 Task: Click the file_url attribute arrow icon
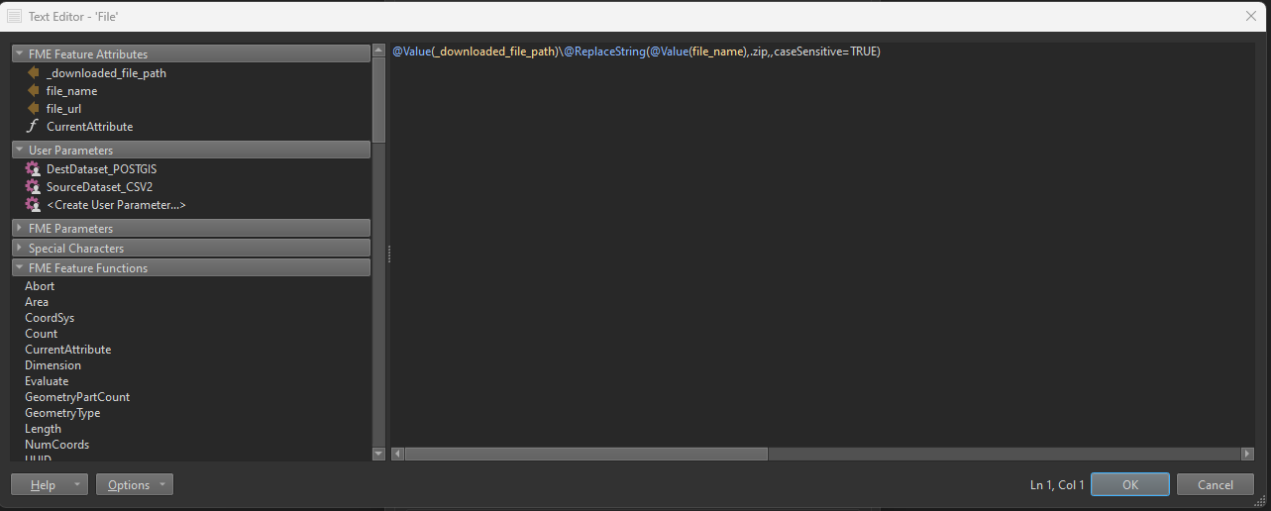33,109
